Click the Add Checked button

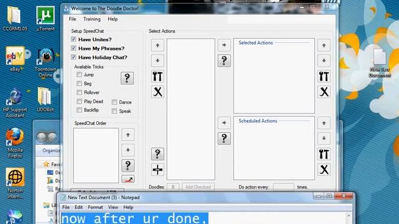[198, 187]
